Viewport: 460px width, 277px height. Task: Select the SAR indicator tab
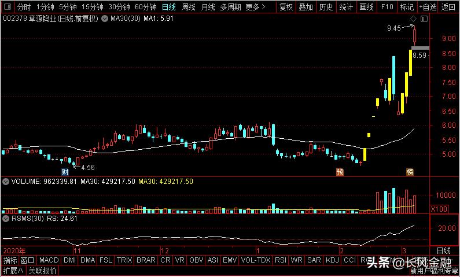click(x=314, y=260)
